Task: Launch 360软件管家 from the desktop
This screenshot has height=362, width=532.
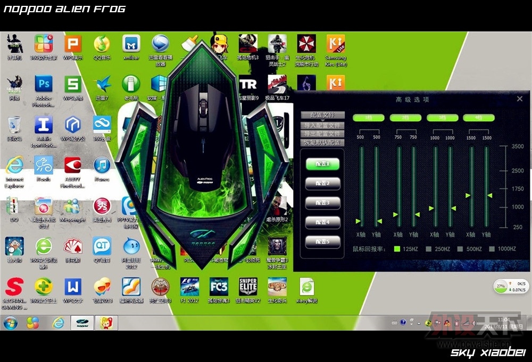Action: point(44,47)
